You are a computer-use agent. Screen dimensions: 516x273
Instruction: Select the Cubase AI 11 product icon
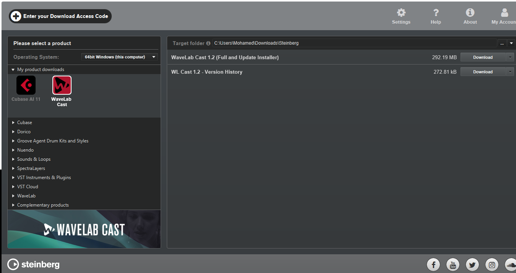tap(26, 85)
